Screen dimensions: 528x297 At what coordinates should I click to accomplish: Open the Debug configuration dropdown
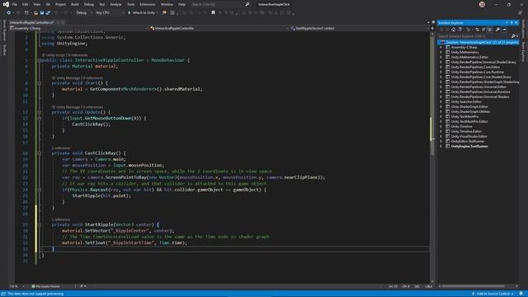83,13
